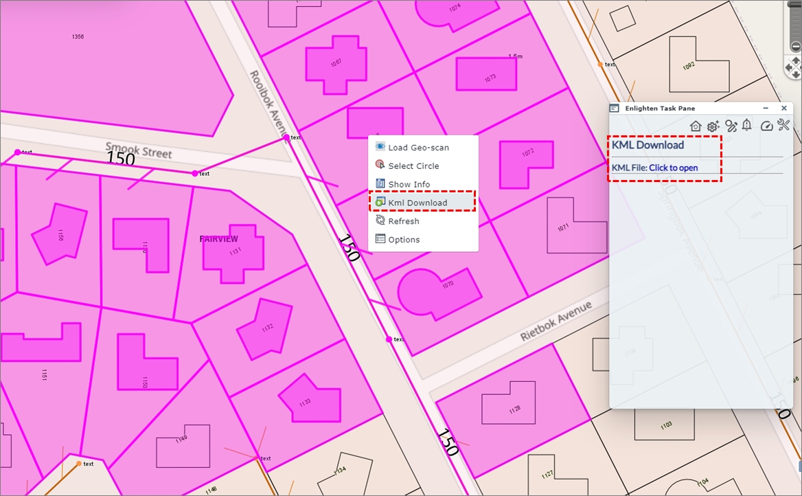Open the gear settings icon in task pane
The image size is (802, 496).
[713, 126]
